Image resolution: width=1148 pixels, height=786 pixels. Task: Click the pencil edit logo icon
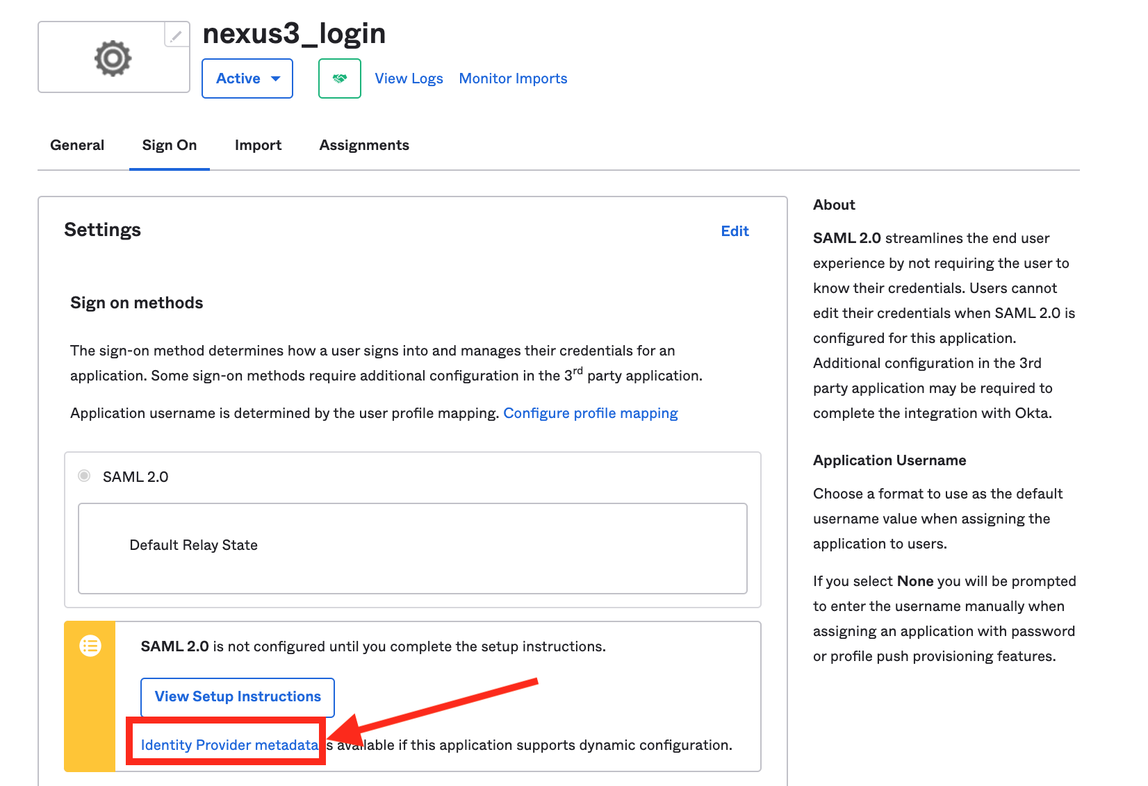coord(177,35)
